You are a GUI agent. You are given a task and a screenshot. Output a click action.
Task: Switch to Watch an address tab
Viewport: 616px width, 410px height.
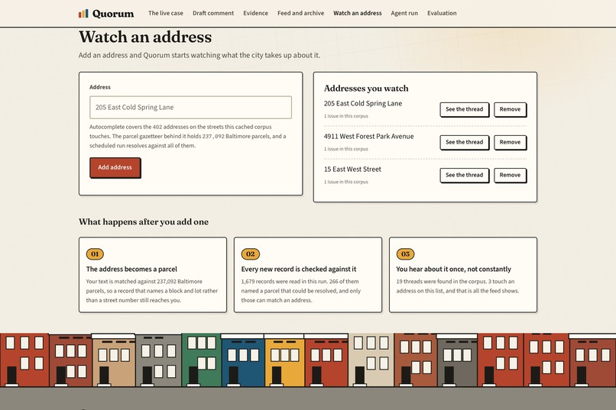tap(358, 13)
